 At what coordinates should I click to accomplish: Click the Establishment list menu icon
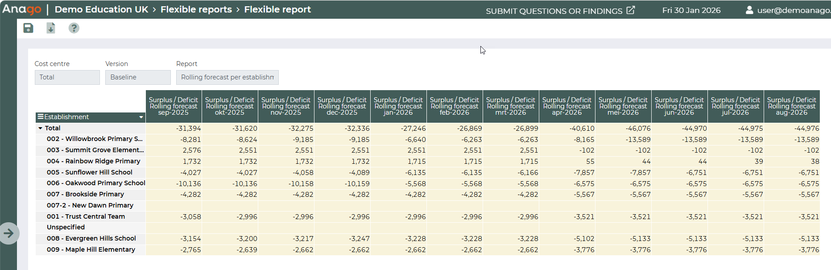point(41,117)
